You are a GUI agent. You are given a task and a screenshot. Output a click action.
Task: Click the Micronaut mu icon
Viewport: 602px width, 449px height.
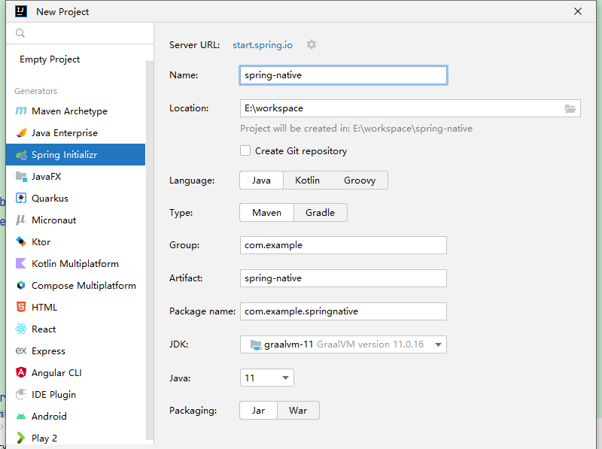[x=21, y=220]
